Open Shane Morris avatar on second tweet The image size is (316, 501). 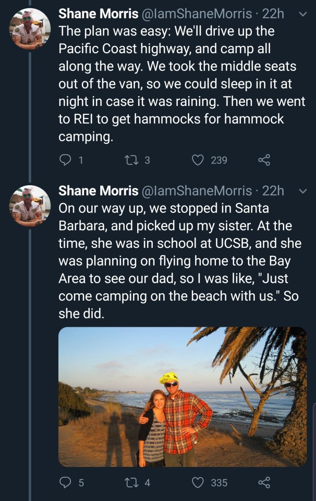(30, 206)
